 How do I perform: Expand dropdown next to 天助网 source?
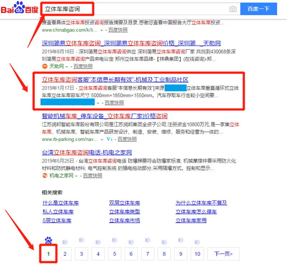click(x=67, y=67)
